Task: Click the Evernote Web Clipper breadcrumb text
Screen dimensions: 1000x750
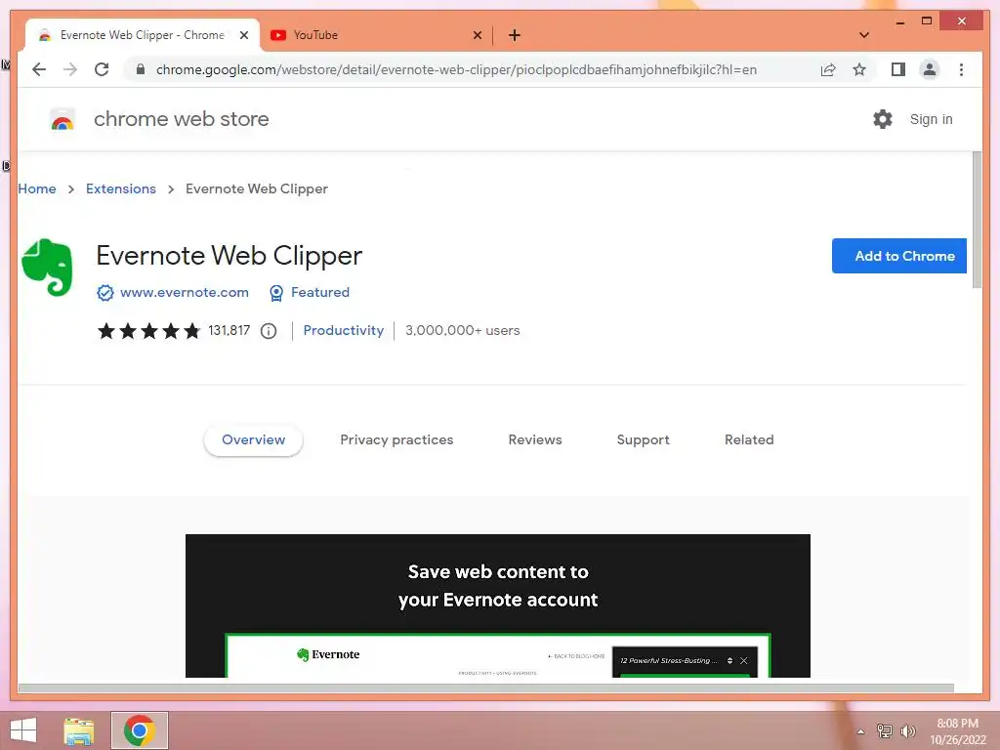Action: click(257, 188)
